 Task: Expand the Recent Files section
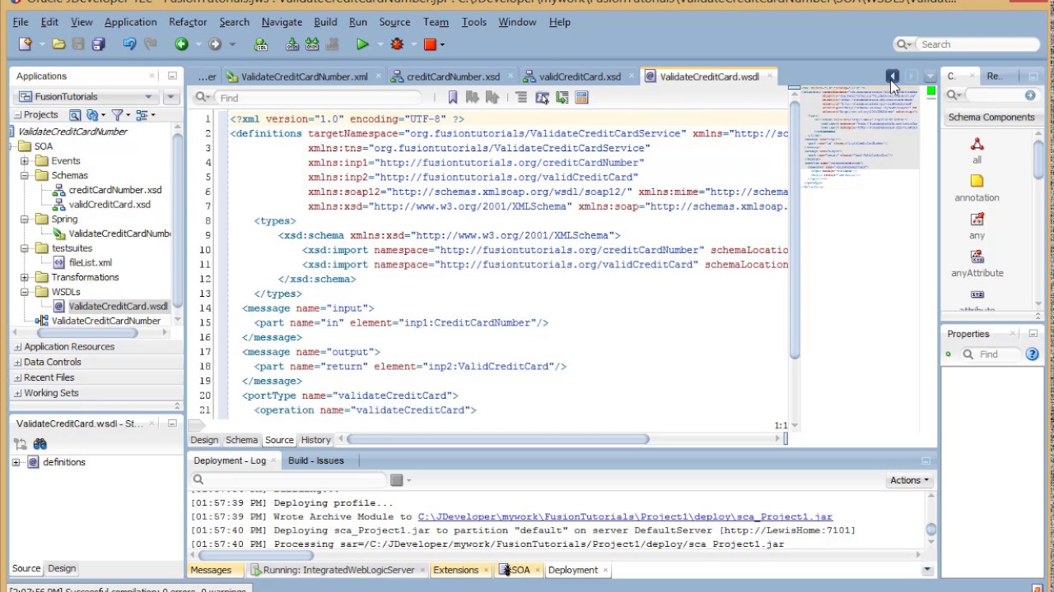17,377
